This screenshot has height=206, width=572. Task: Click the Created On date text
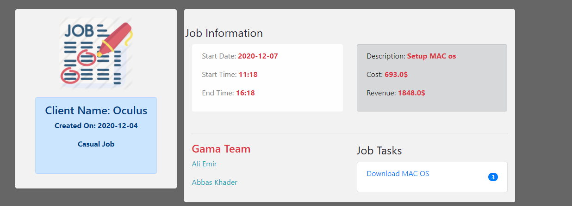pyautogui.click(x=96, y=125)
